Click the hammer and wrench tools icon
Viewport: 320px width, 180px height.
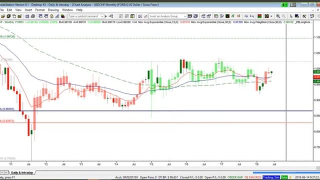[x=304, y=16]
